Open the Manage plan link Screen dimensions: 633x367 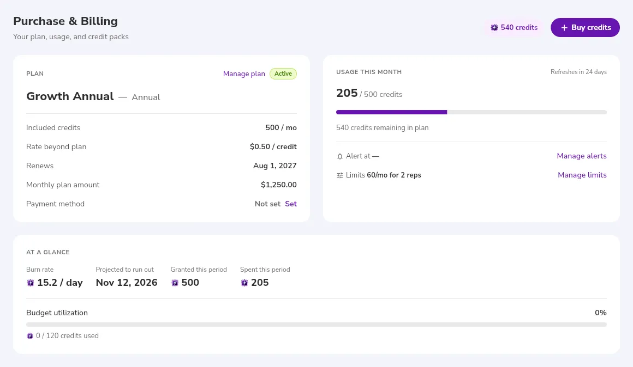pos(244,74)
